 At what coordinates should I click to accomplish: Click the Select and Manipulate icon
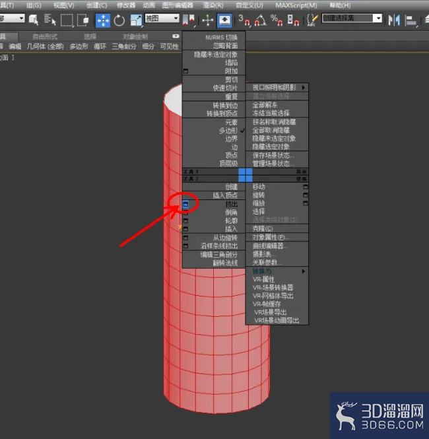pos(208,20)
